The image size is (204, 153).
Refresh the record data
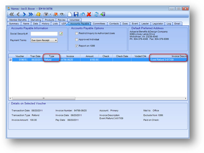(97, 14)
